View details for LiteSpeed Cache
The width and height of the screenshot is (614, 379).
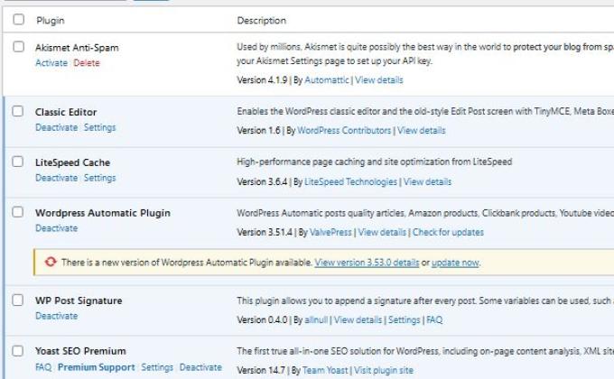tap(427, 182)
